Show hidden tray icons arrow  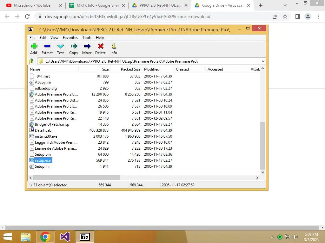(x=272, y=237)
